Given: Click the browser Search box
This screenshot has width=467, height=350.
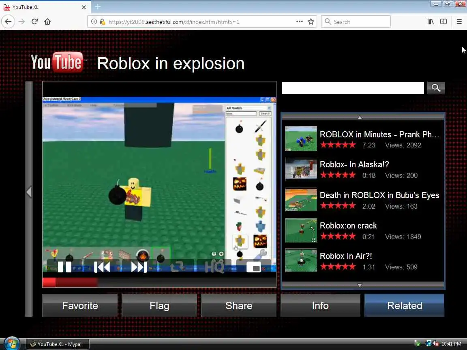Looking at the screenshot, I should pos(356,22).
